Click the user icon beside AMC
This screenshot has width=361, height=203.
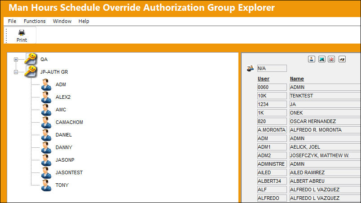coord(46,110)
